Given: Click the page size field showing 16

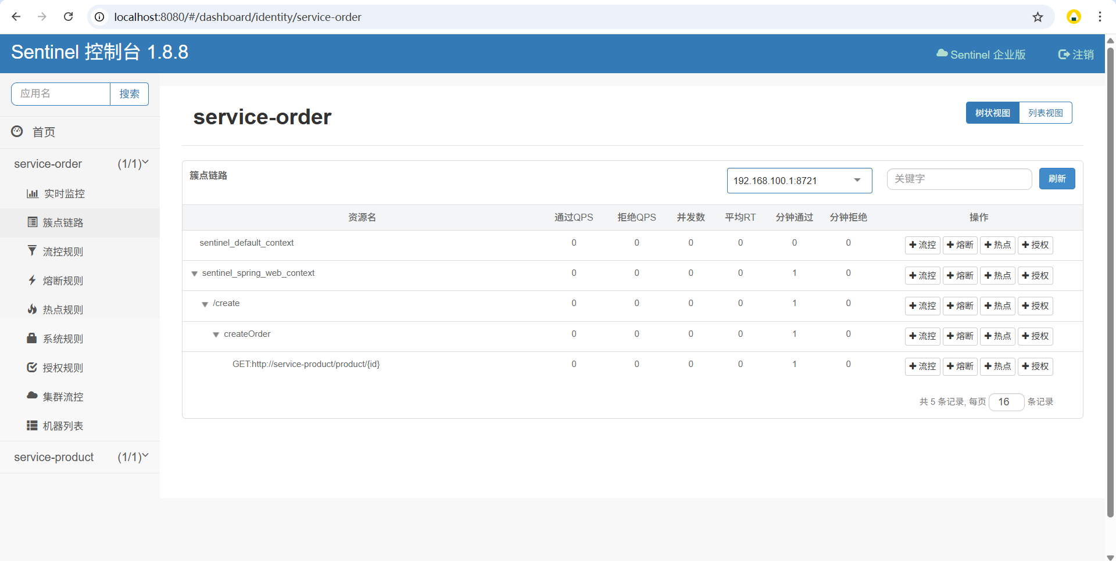Looking at the screenshot, I should 1006,402.
